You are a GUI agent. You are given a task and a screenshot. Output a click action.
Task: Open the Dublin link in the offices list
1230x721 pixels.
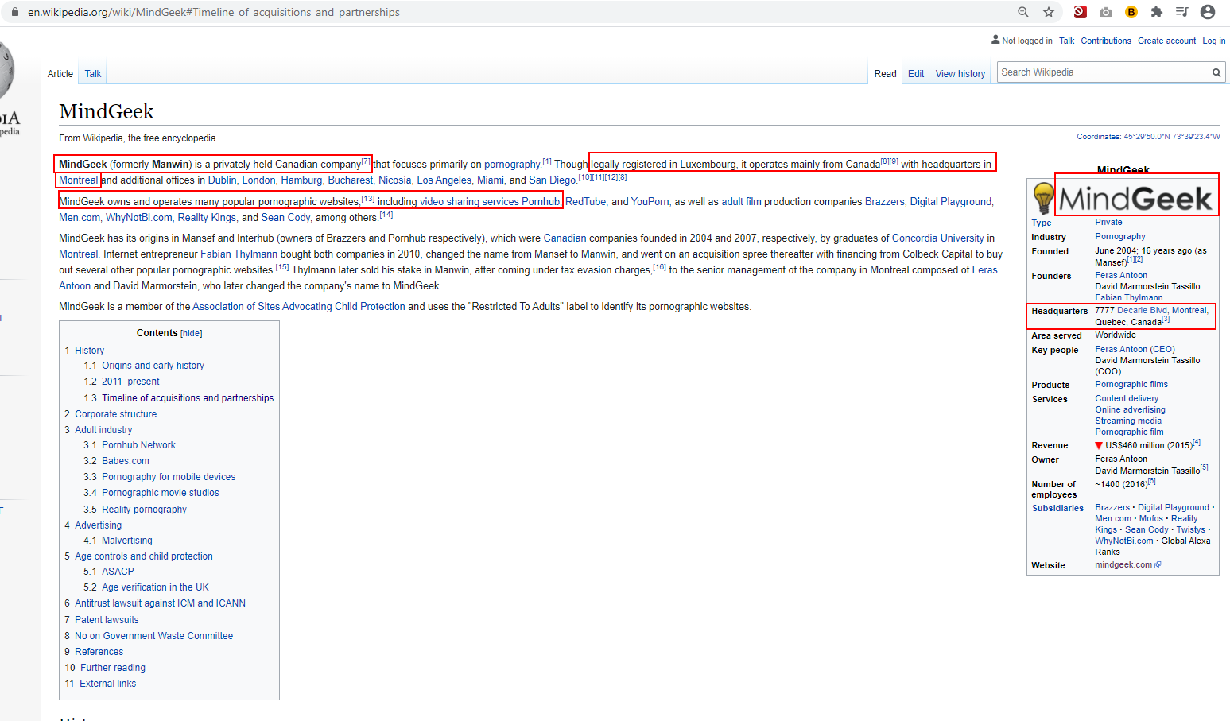[x=222, y=180]
